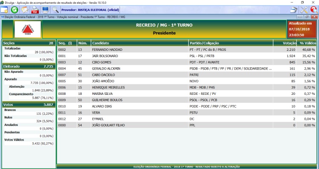Open a new query window icon
This screenshot has width=319, height=169.
[x=4, y=10]
